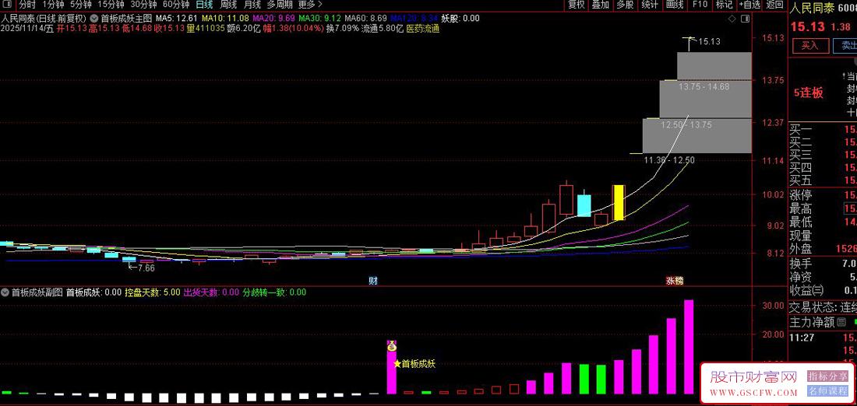This screenshot has height=406, width=857.
Task: Select the 30分钟 period tab
Action: [x=143, y=5]
